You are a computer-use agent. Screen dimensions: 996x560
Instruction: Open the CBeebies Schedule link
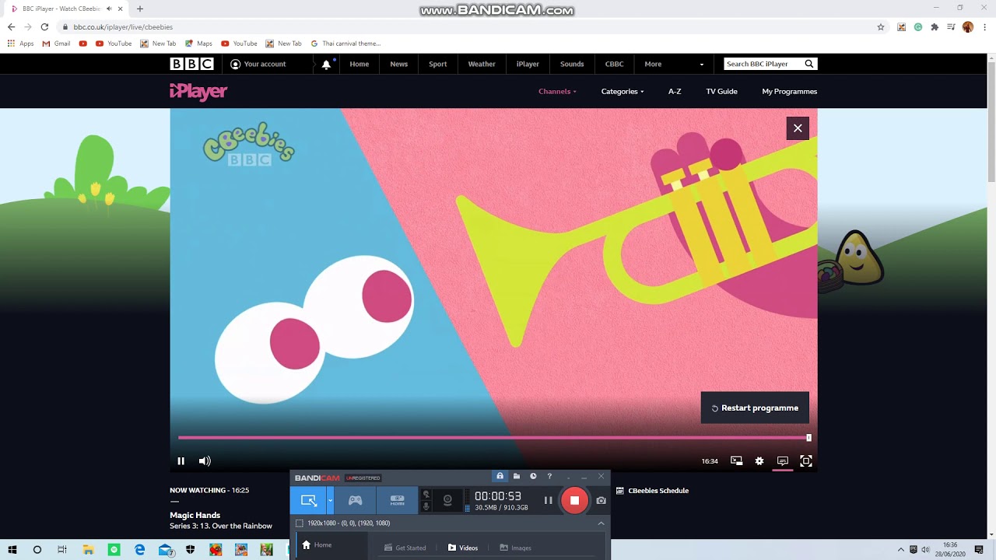click(x=652, y=491)
